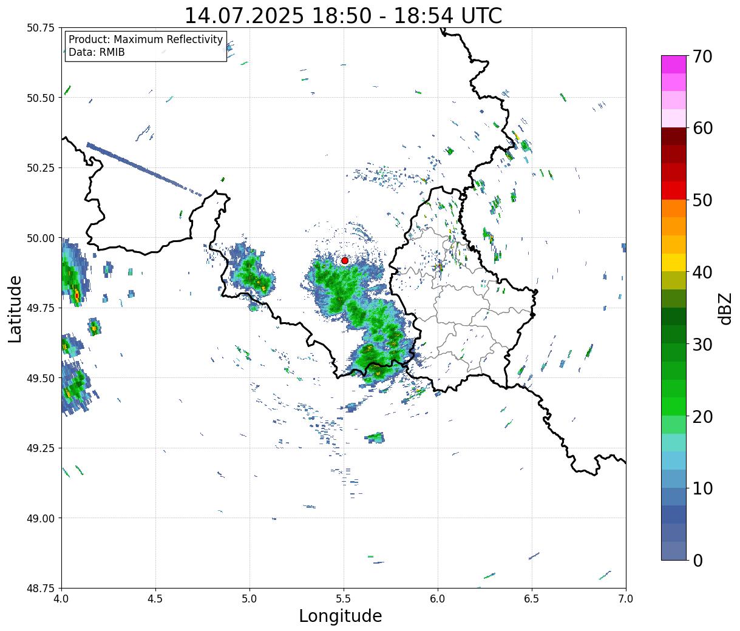Click the longitude tick label 5.0
This screenshot has width=740, height=631.
point(249,598)
